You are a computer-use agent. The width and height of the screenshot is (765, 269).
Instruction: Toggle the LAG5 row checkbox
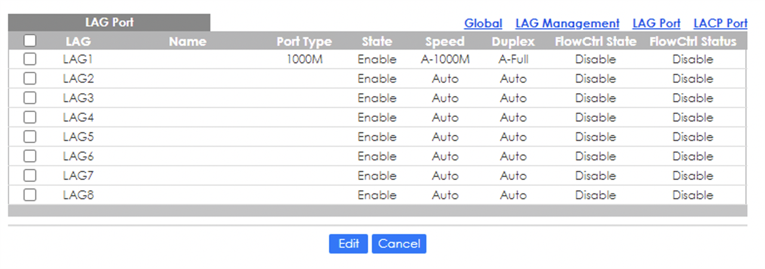29,137
